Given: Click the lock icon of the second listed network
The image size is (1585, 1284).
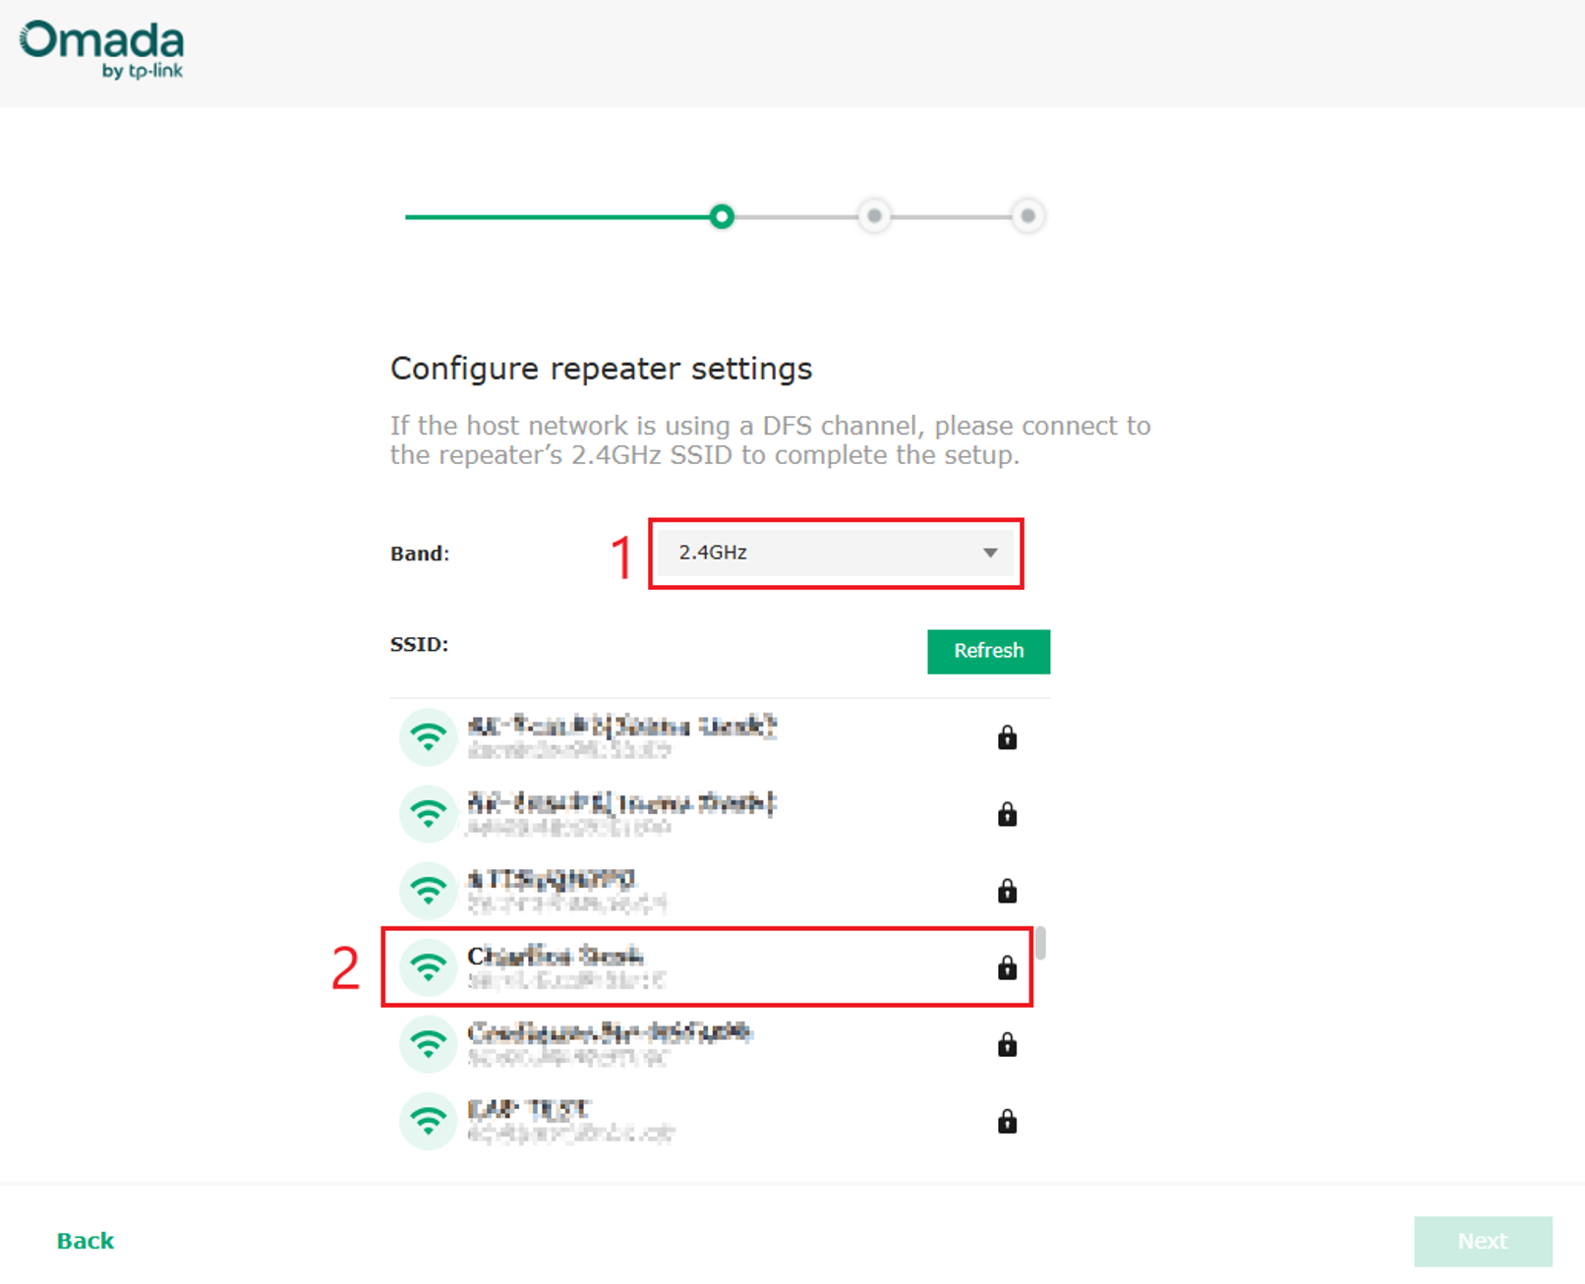Looking at the screenshot, I should click(x=1007, y=814).
